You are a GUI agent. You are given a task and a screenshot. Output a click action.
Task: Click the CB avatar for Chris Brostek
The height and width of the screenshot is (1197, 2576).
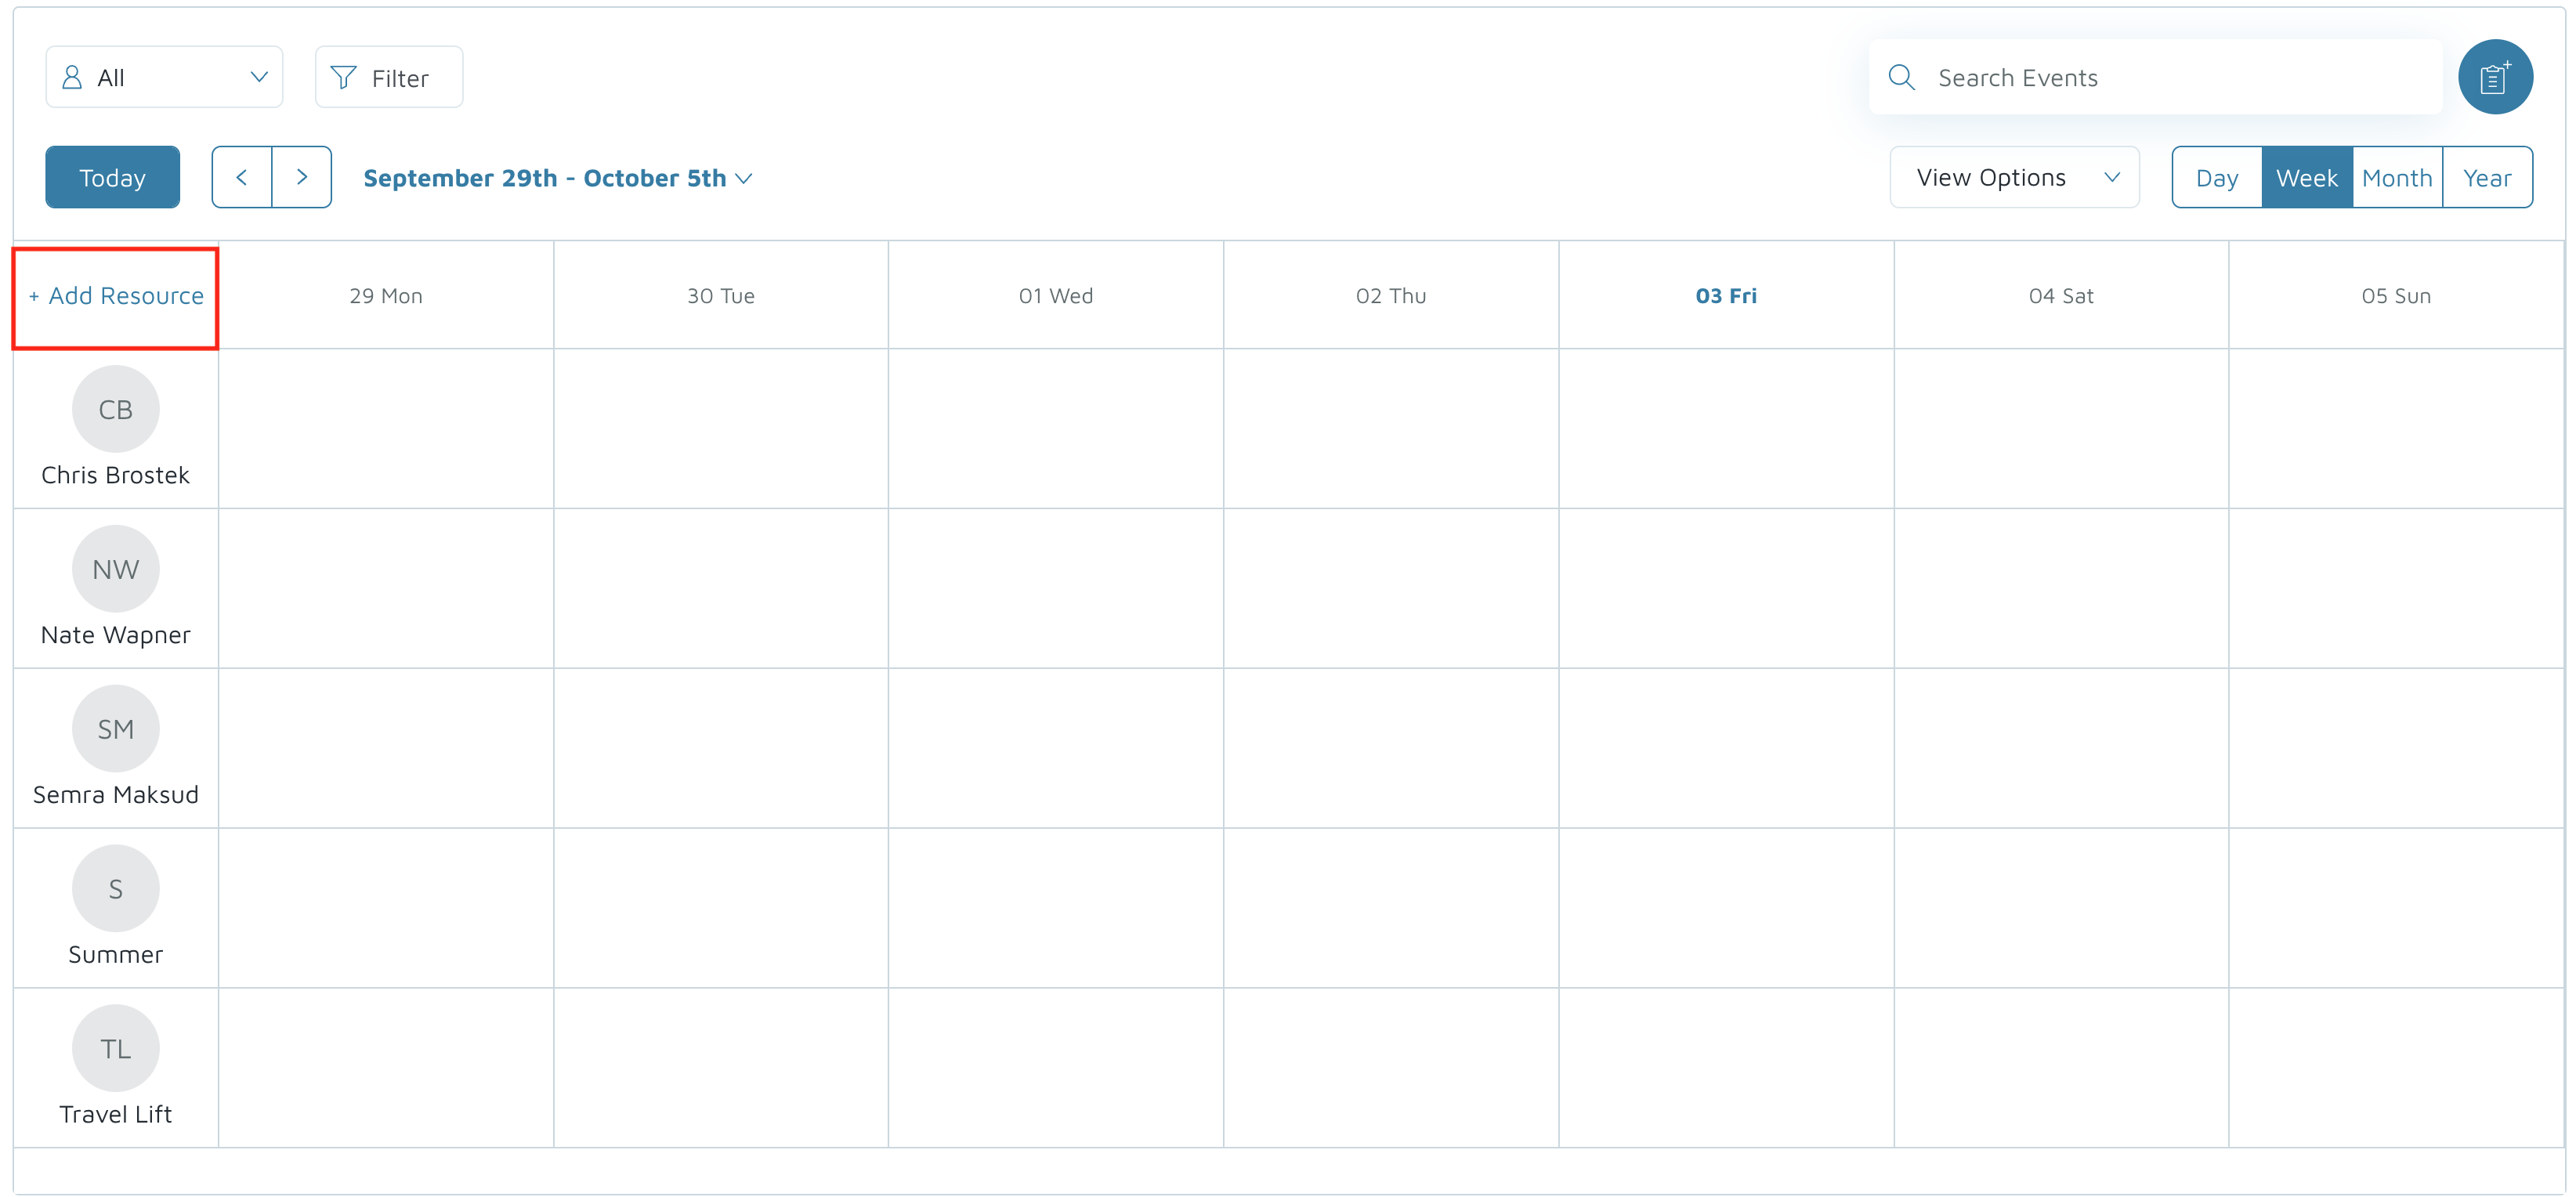coord(115,409)
